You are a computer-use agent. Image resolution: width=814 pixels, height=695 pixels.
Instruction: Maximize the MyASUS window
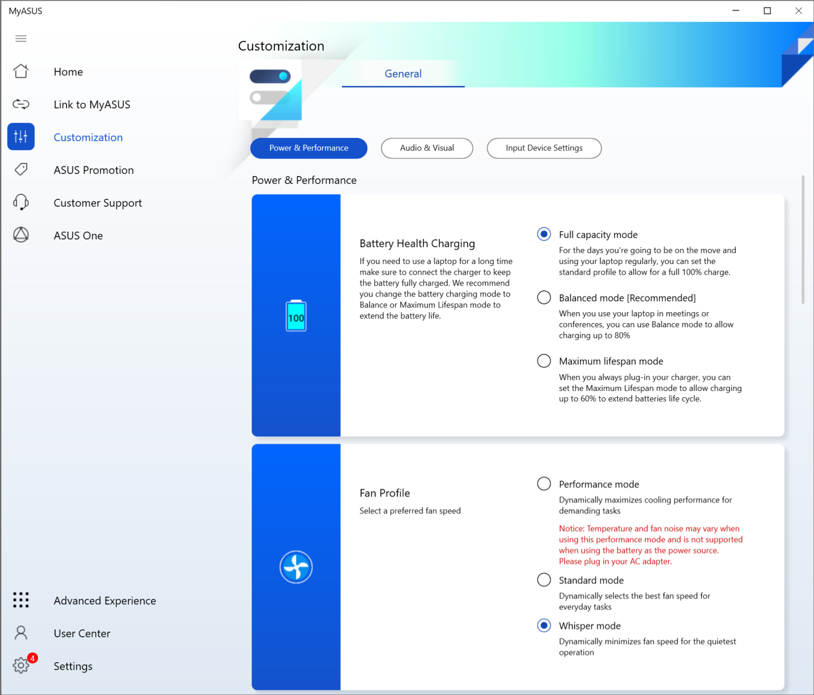(767, 10)
